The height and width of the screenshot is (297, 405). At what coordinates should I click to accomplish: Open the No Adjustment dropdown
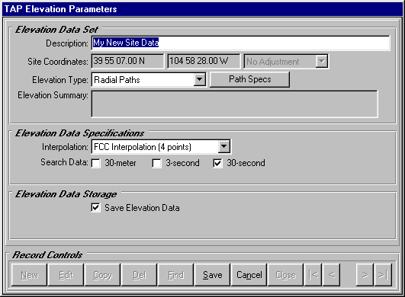coord(322,62)
